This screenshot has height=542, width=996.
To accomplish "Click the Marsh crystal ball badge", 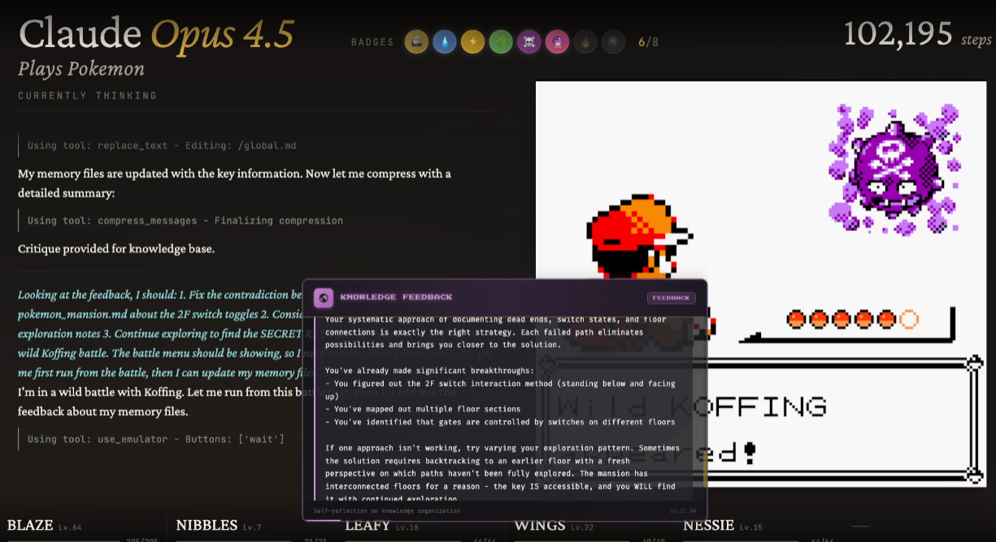I will click(557, 41).
